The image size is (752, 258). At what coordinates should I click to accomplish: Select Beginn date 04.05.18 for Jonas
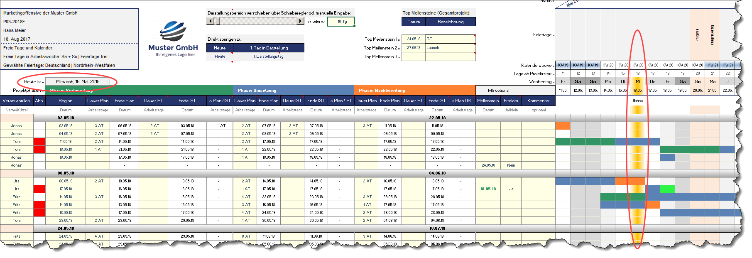pos(66,134)
